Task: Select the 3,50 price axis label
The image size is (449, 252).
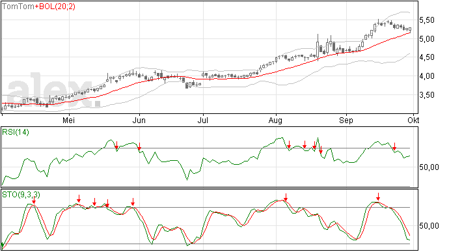Action: coord(427,94)
